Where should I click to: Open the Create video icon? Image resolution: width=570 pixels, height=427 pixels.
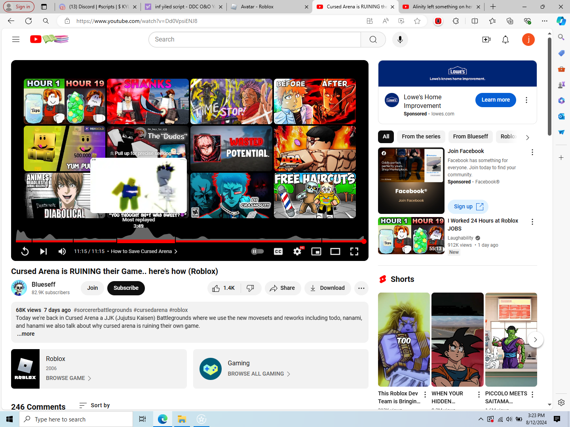(486, 40)
